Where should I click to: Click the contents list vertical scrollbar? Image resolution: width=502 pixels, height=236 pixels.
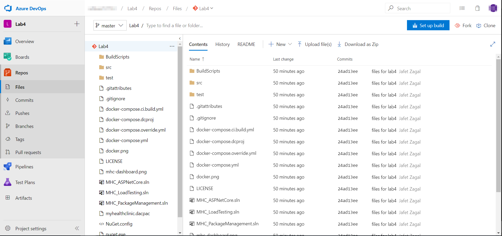(x=498, y=125)
